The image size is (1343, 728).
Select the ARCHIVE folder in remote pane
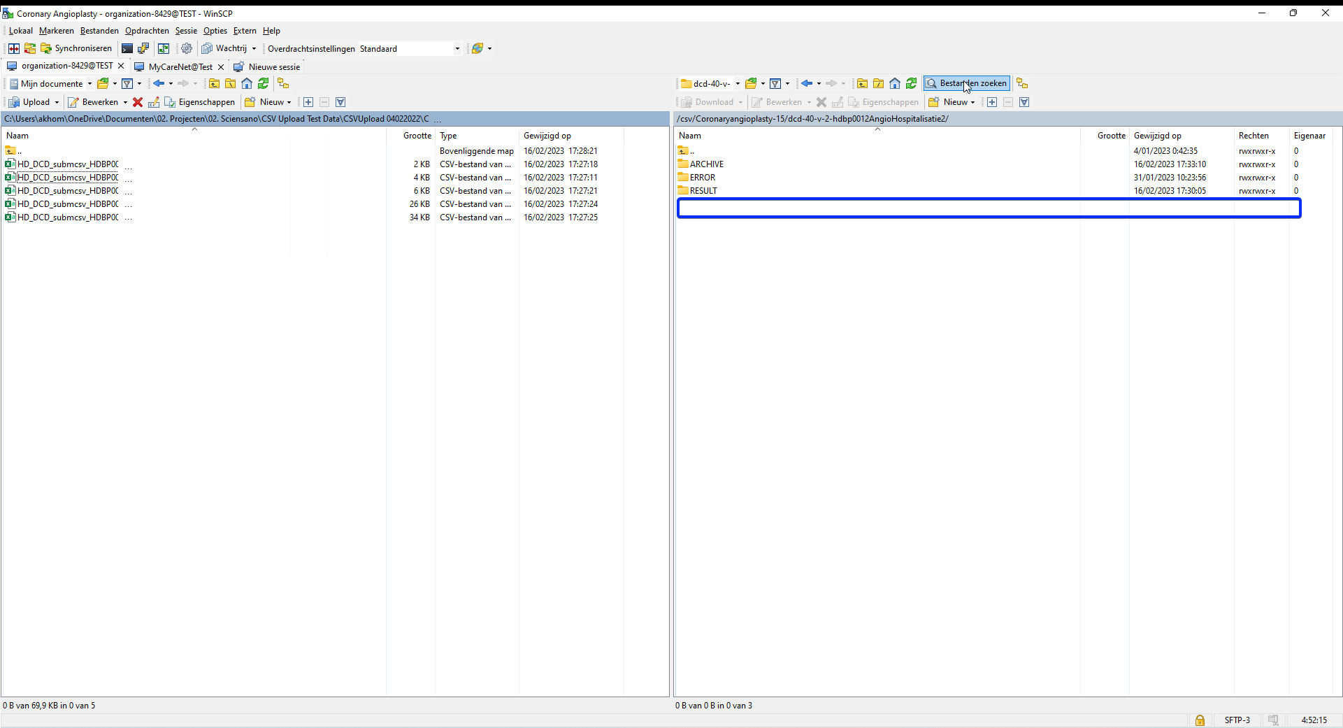(x=707, y=164)
